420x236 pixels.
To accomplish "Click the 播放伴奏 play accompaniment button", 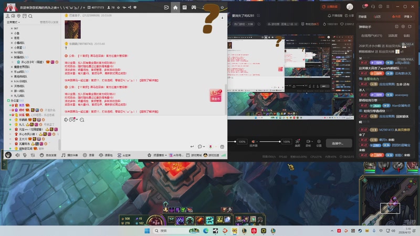I will [70, 155].
